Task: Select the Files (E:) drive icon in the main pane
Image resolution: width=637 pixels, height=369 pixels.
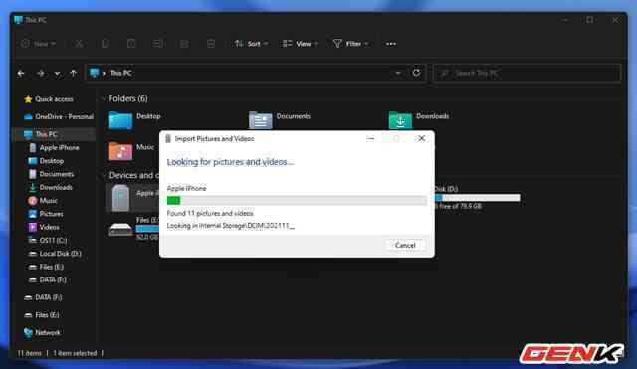Action: pos(120,230)
